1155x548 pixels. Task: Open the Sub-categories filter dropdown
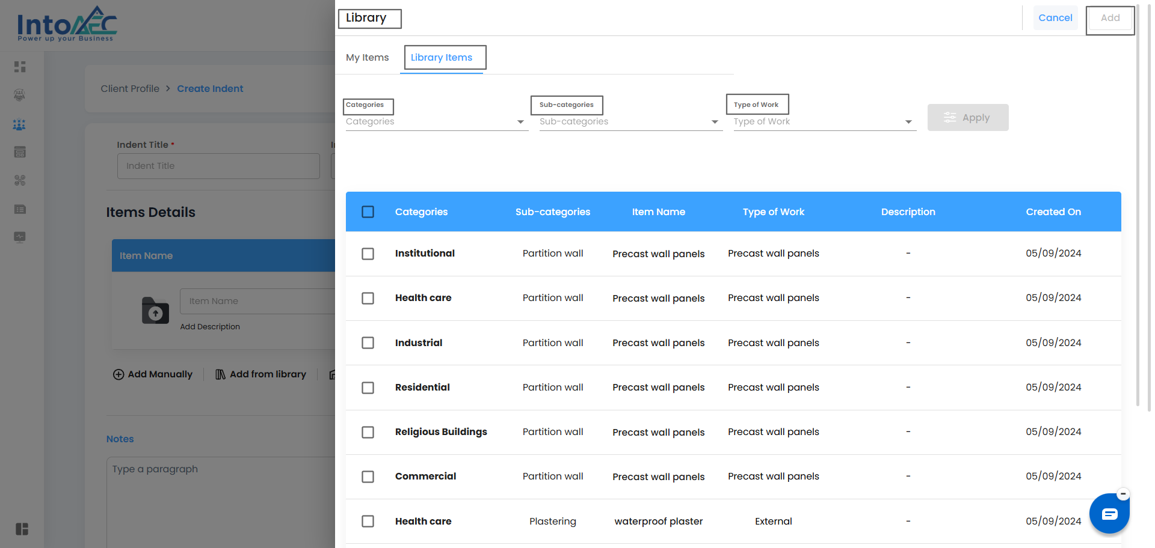(x=630, y=121)
